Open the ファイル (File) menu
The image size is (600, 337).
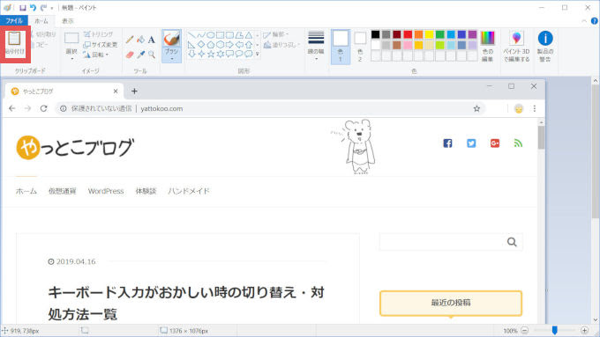[x=14, y=21]
